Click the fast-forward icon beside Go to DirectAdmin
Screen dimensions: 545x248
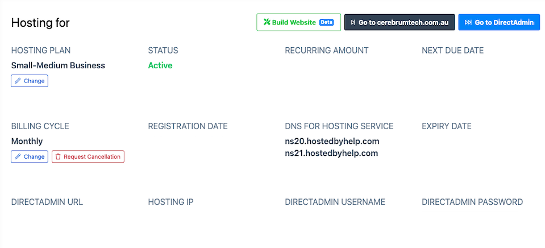pos(468,23)
